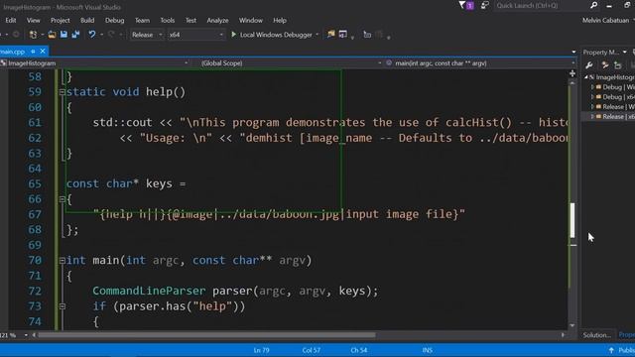Open the Help menu
Image resolution: width=635 pixels, height=357 pixels.
pyautogui.click(x=280, y=20)
